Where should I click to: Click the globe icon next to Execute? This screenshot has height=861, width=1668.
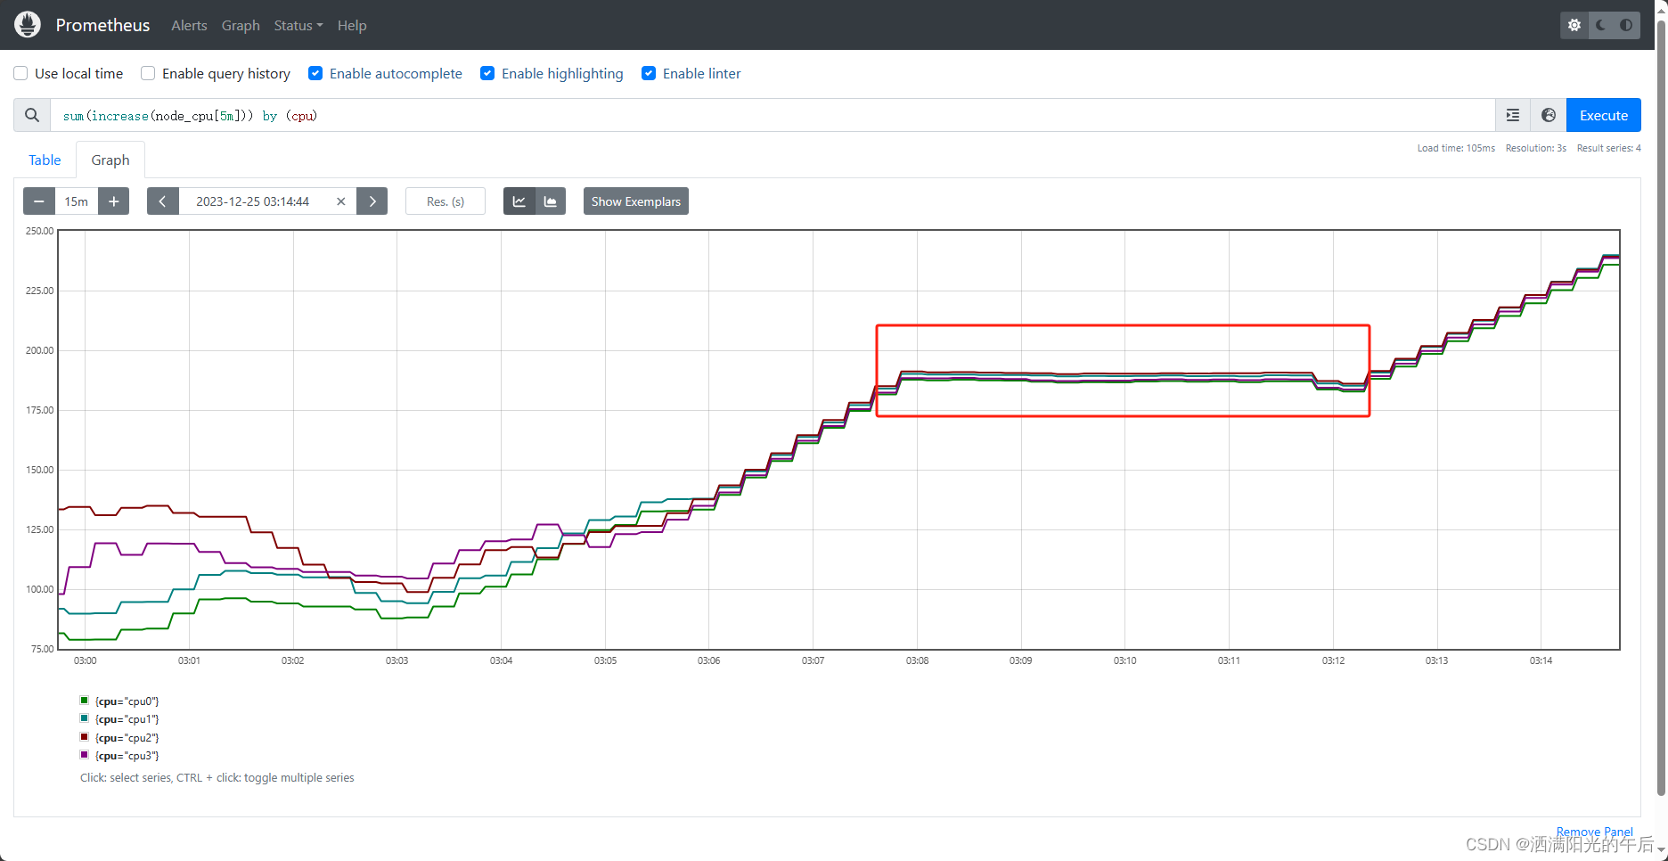[1548, 115]
